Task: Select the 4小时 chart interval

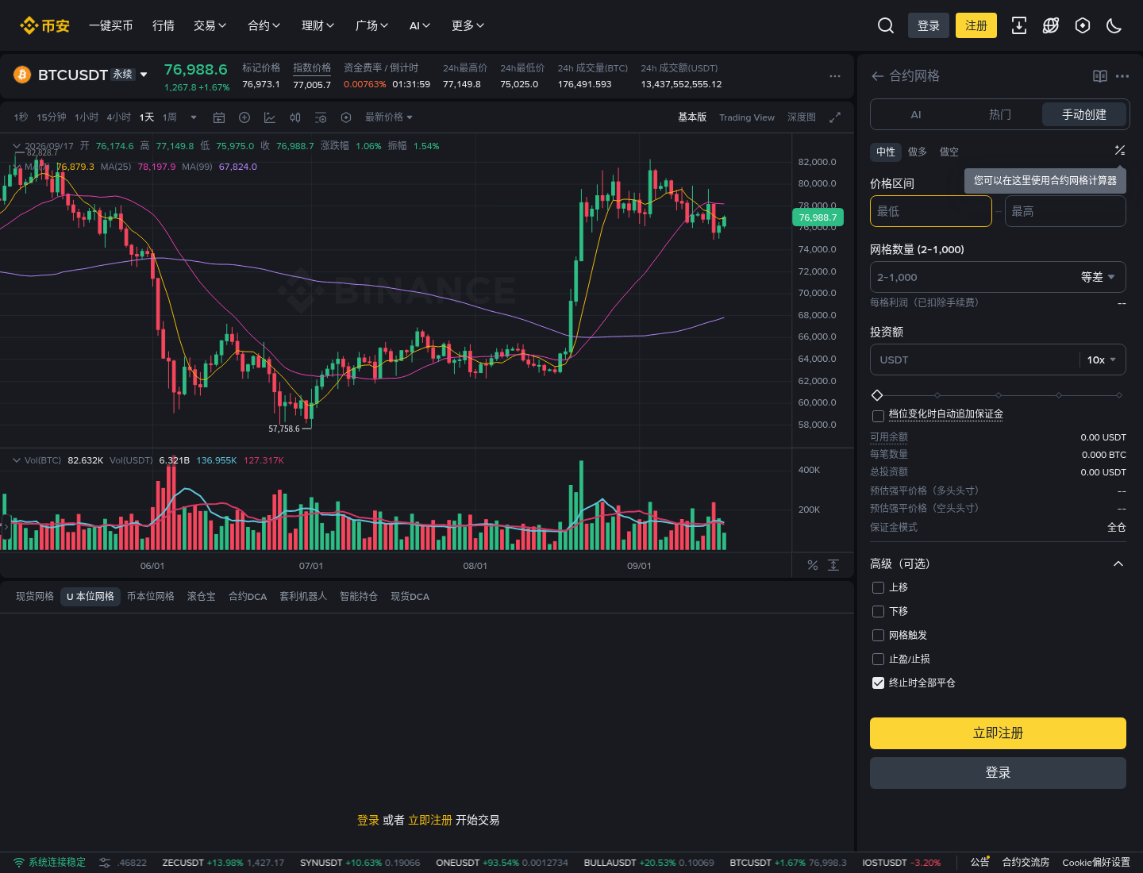Action: [119, 117]
